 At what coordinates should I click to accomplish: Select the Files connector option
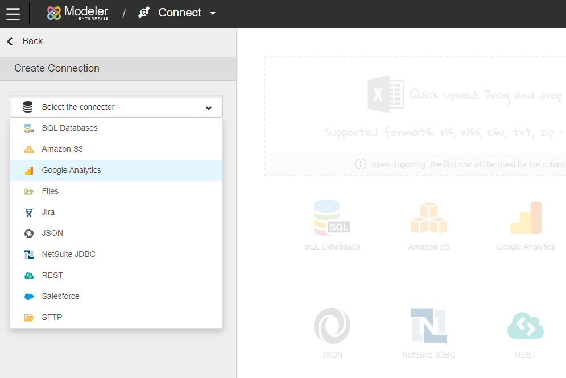coord(50,191)
